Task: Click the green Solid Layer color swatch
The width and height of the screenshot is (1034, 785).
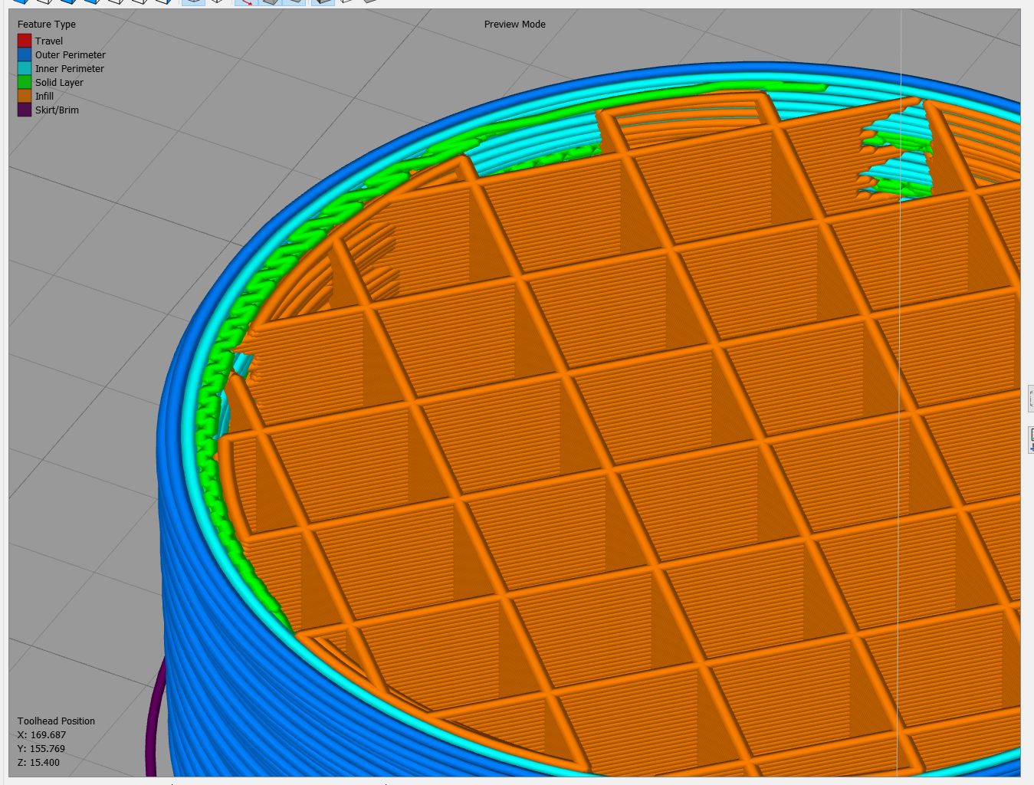Action: 25,82
